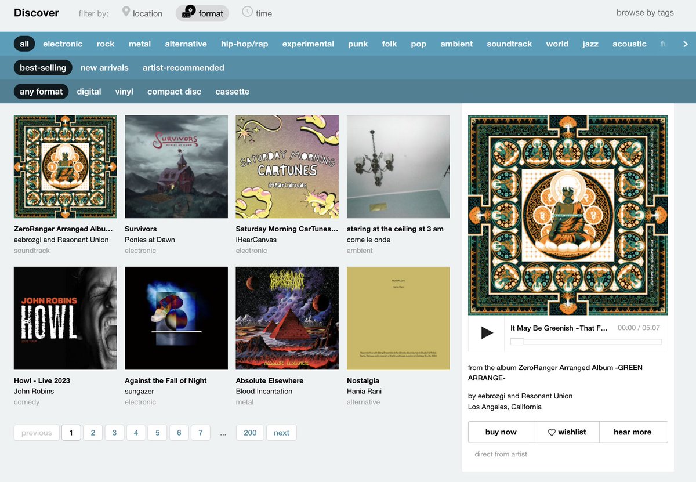The height and width of the screenshot is (482, 696).
Task: Play the track It May Be Greenish
Action: 487,333
